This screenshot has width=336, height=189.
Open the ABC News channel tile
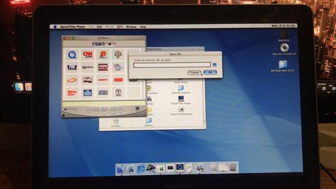118,67
